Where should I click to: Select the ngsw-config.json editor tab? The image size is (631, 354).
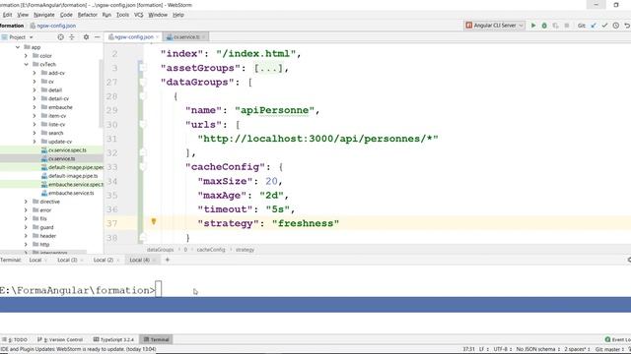point(133,37)
